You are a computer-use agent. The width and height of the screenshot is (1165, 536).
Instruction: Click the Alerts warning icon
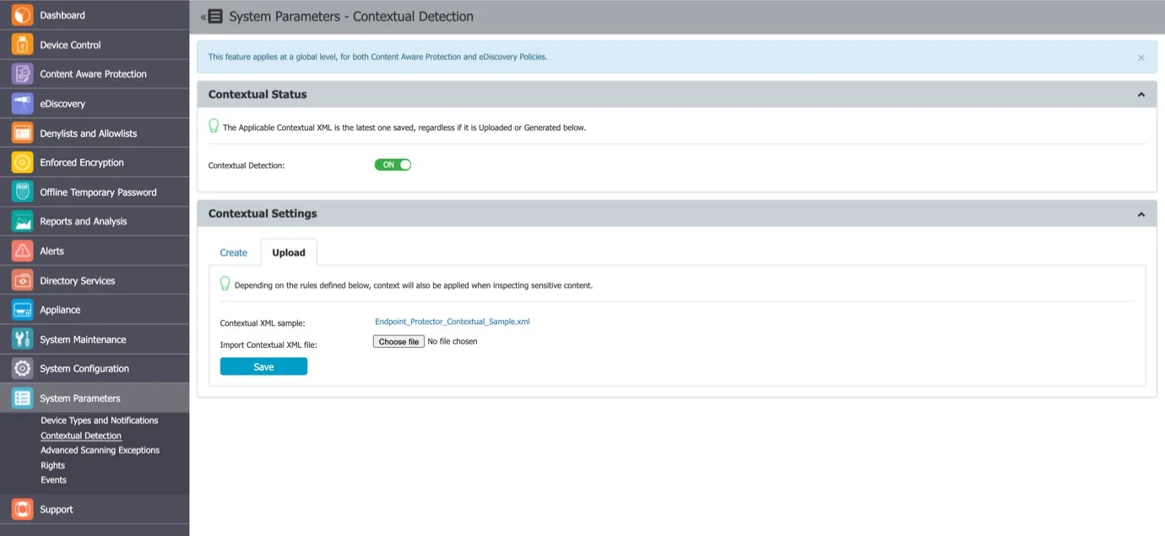(22, 251)
